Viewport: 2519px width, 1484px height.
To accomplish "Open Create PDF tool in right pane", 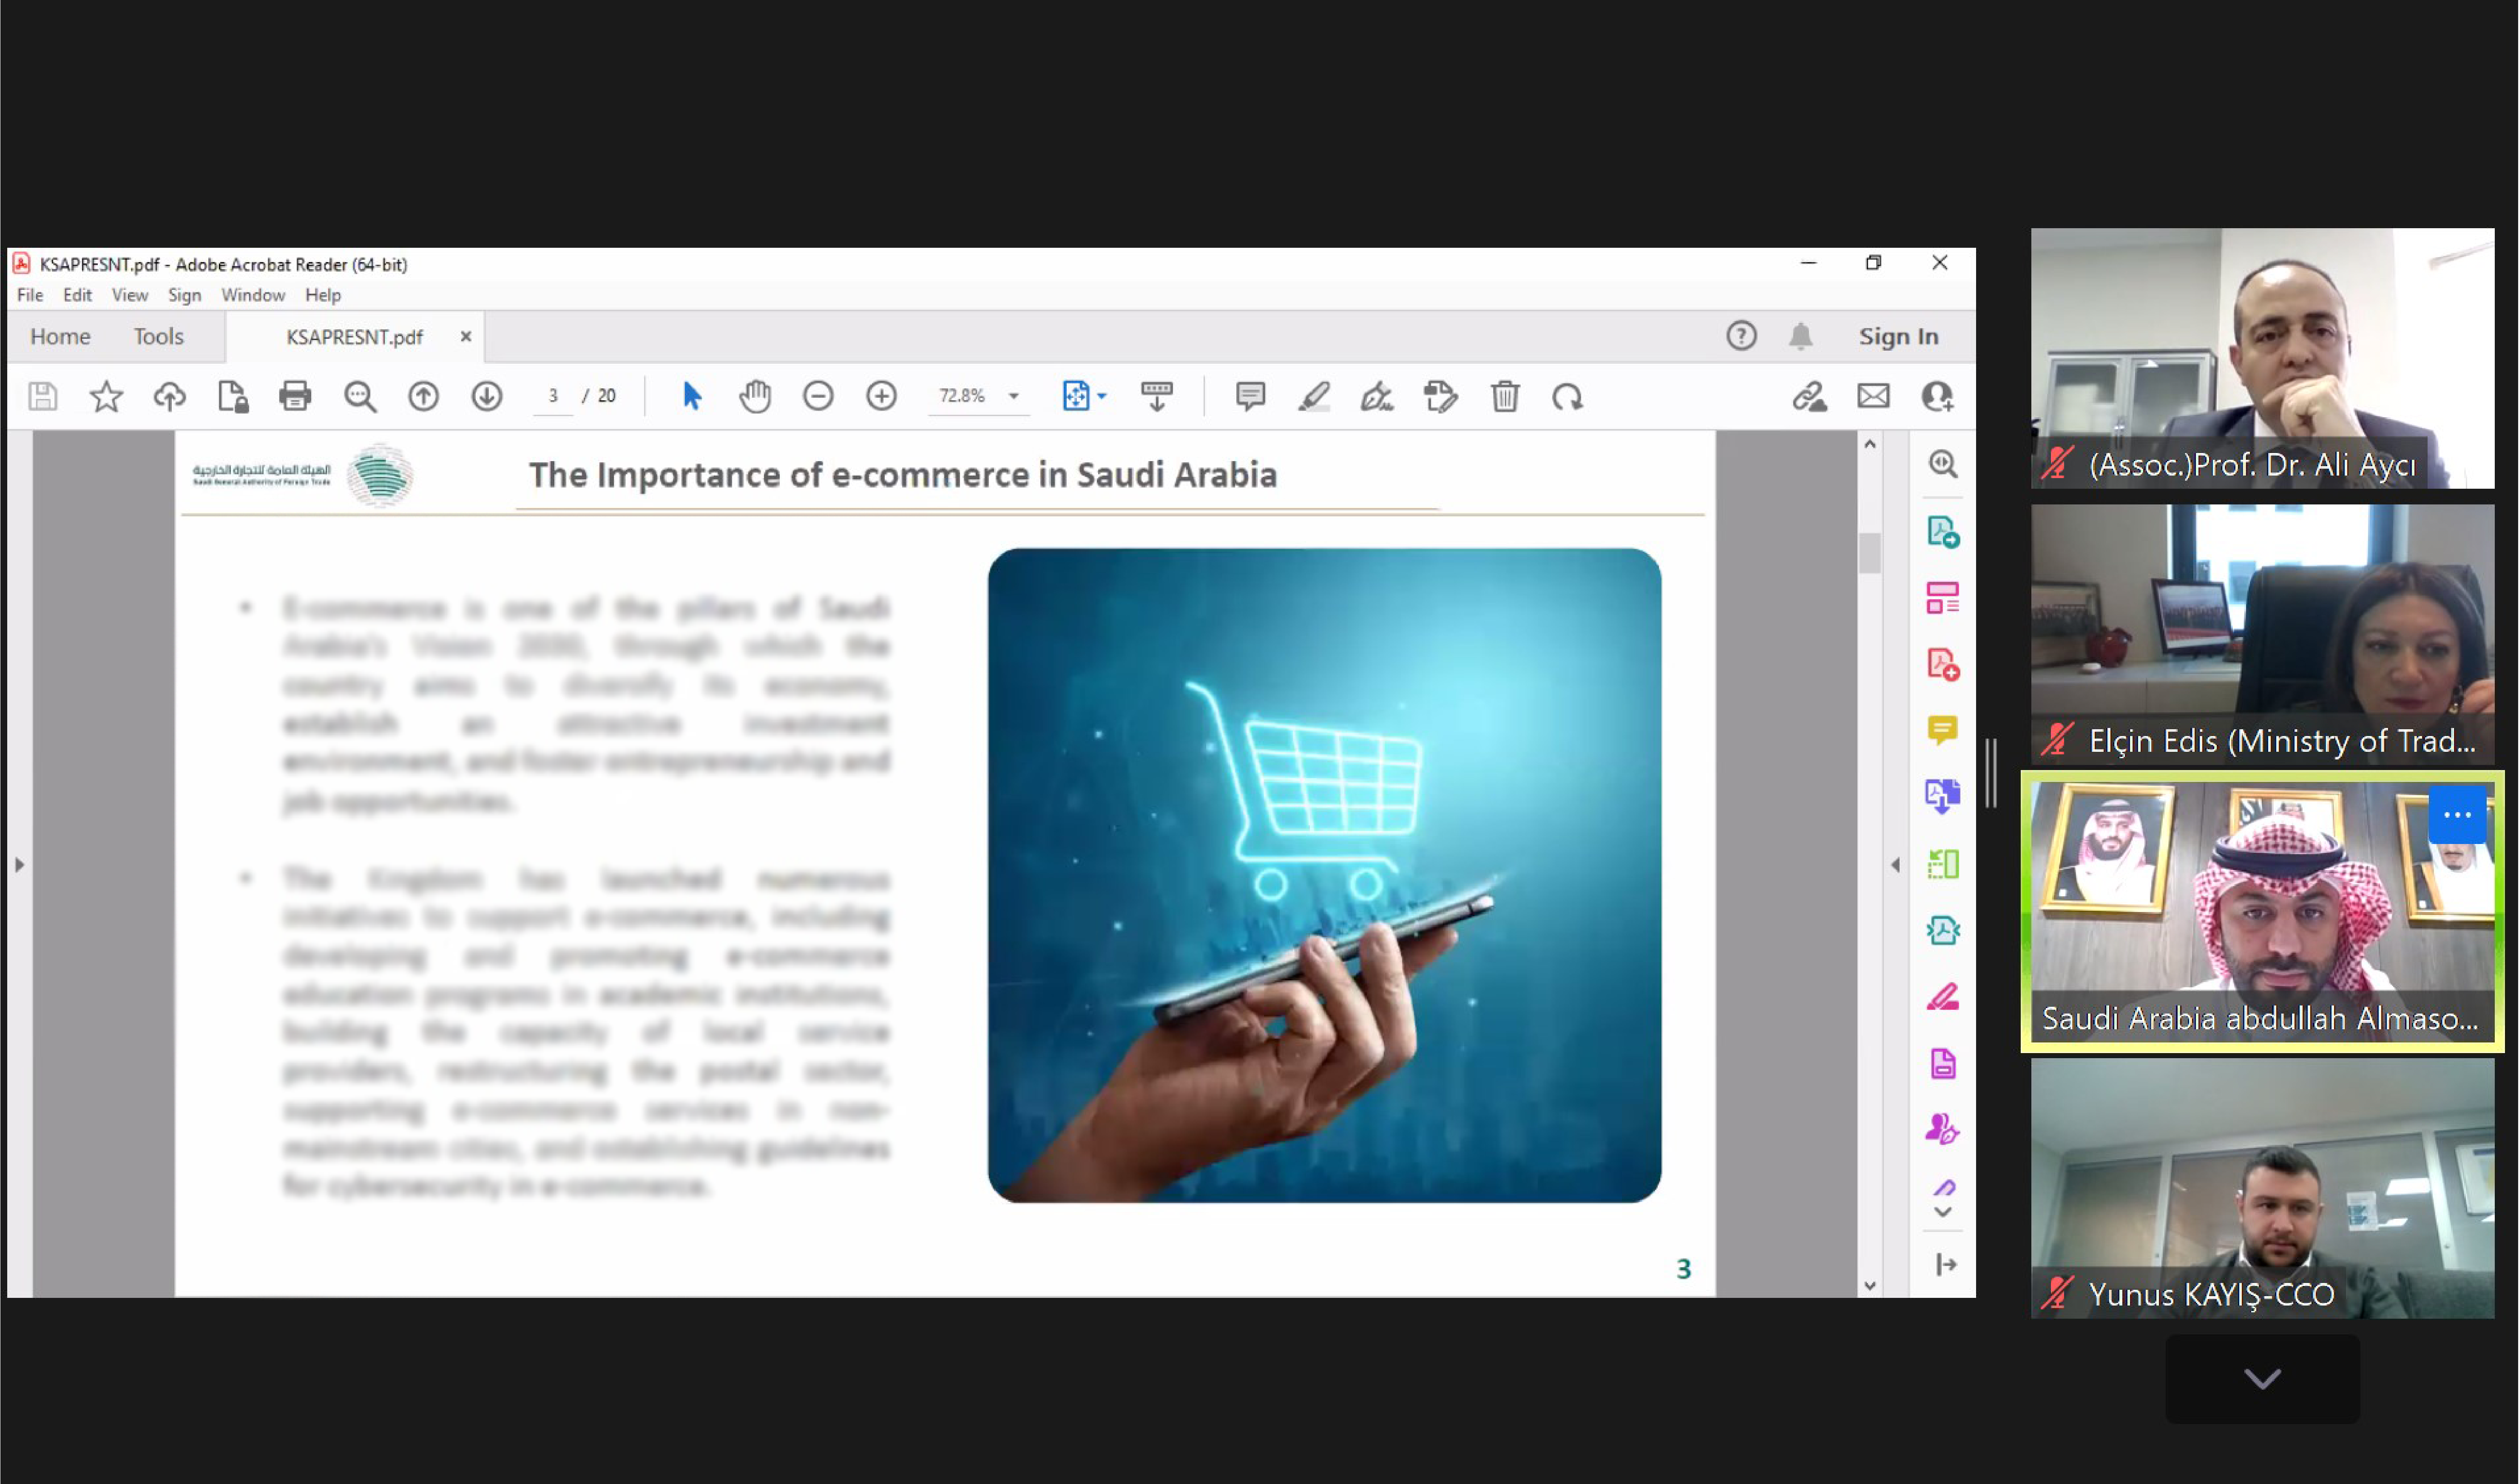I will pos(1943,664).
